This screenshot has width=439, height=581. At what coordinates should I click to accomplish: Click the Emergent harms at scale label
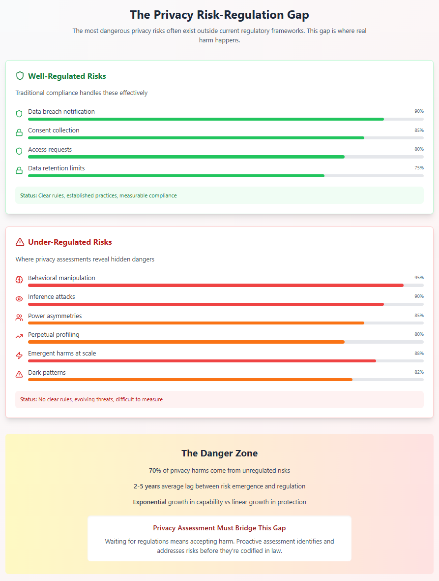click(x=62, y=354)
